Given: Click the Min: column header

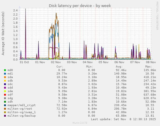Looking at the screenshot, I should click(90, 67).
